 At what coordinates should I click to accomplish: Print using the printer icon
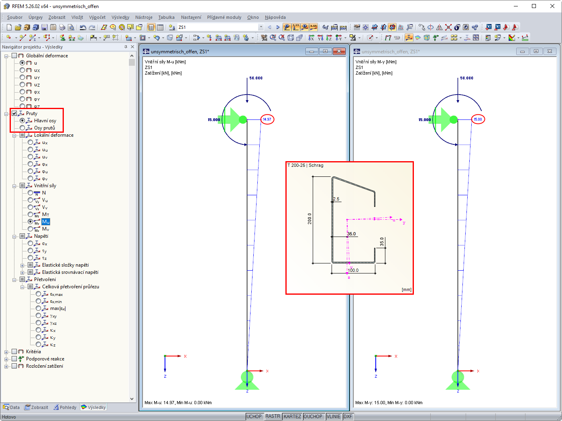62,27
